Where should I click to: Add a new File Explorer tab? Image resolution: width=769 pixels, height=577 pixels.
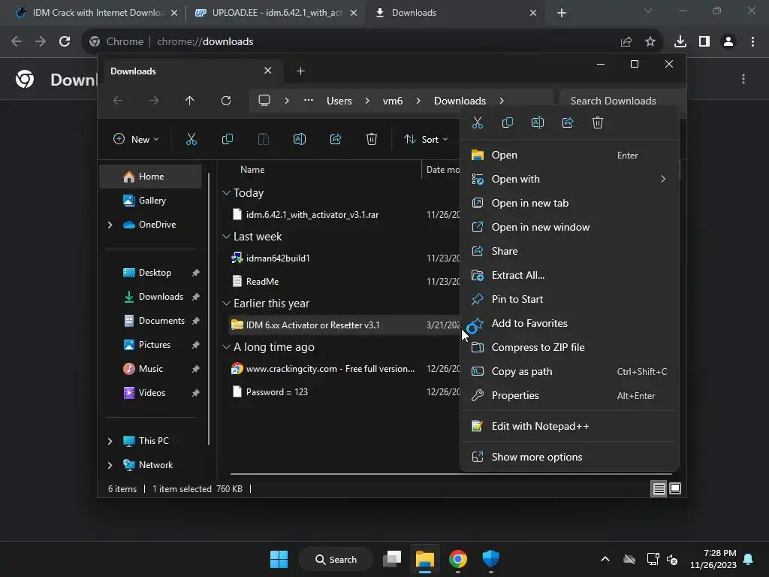coord(300,71)
